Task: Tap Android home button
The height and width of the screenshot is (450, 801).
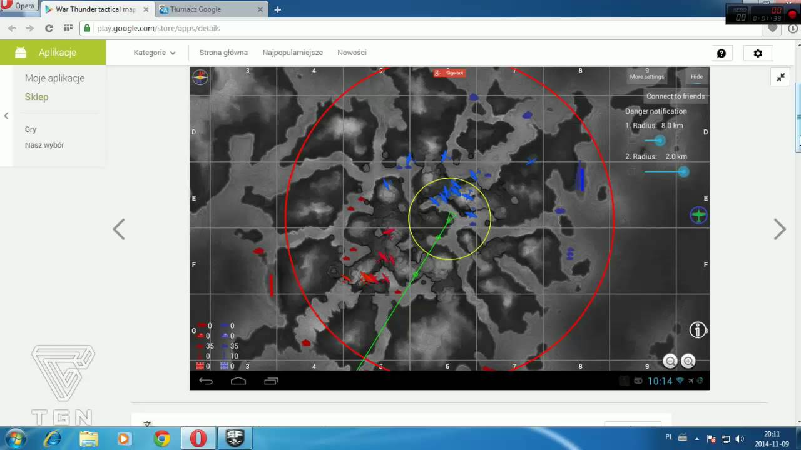Action: 238,381
